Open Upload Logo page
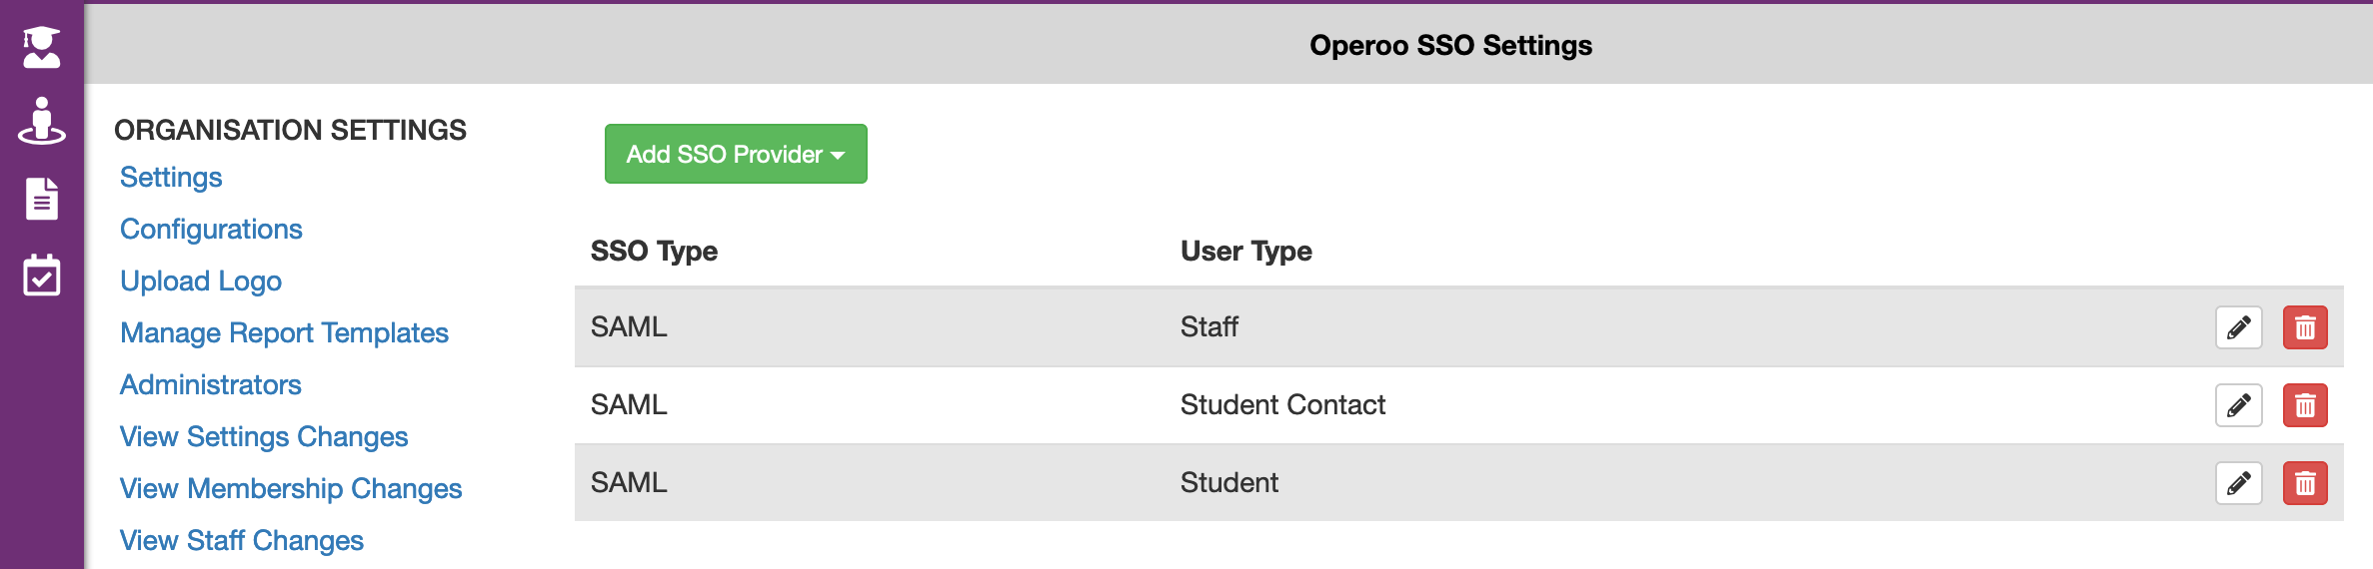Screen dimensions: 2373x569 point(201,282)
